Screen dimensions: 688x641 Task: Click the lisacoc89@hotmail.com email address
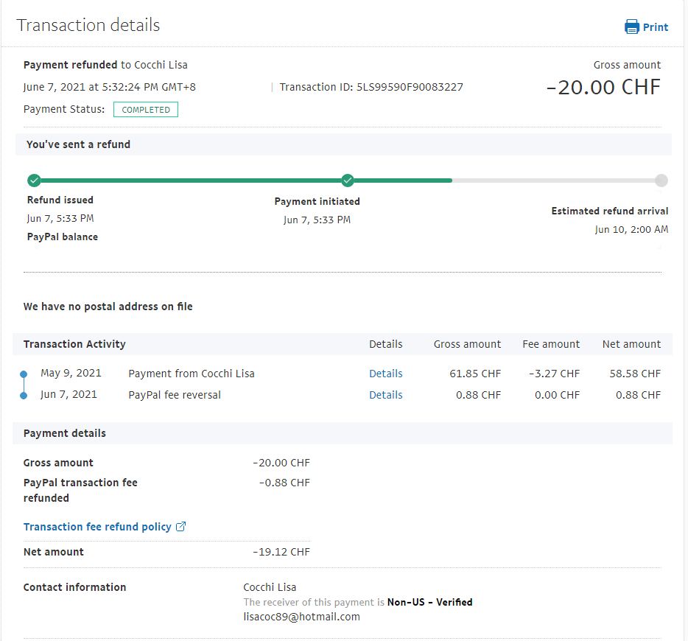[x=301, y=617]
